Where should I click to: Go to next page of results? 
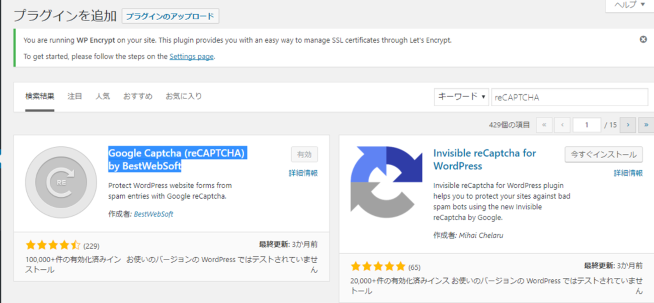pyautogui.click(x=628, y=125)
